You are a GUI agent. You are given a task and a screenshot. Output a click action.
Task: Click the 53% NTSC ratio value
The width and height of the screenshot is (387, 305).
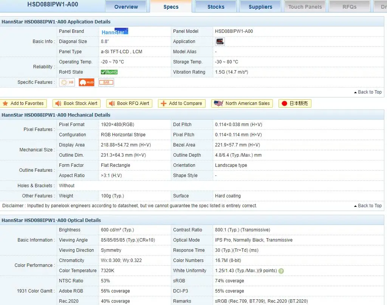pos(105,281)
